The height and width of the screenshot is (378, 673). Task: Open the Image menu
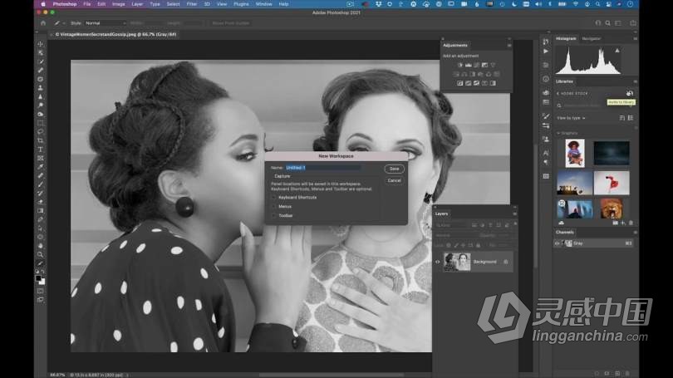[119, 4]
